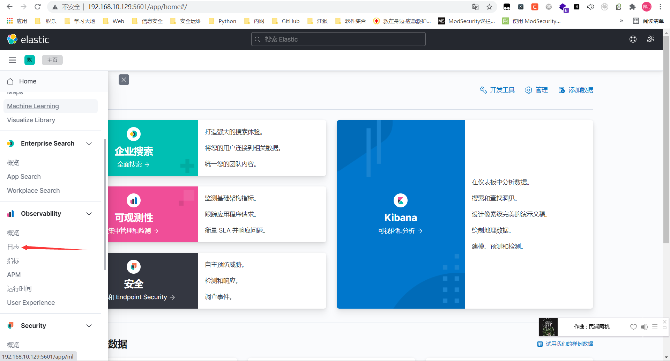Mute the music player volume icon
Image resolution: width=670 pixels, height=361 pixels.
click(x=644, y=327)
